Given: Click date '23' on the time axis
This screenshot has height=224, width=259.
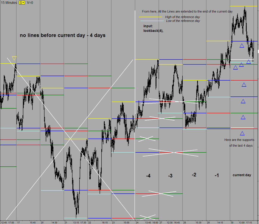Looking at the screenshot, I should 113,223.
